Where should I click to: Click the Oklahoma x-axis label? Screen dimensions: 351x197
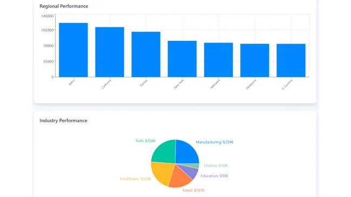pyautogui.click(x=251, y=85)
